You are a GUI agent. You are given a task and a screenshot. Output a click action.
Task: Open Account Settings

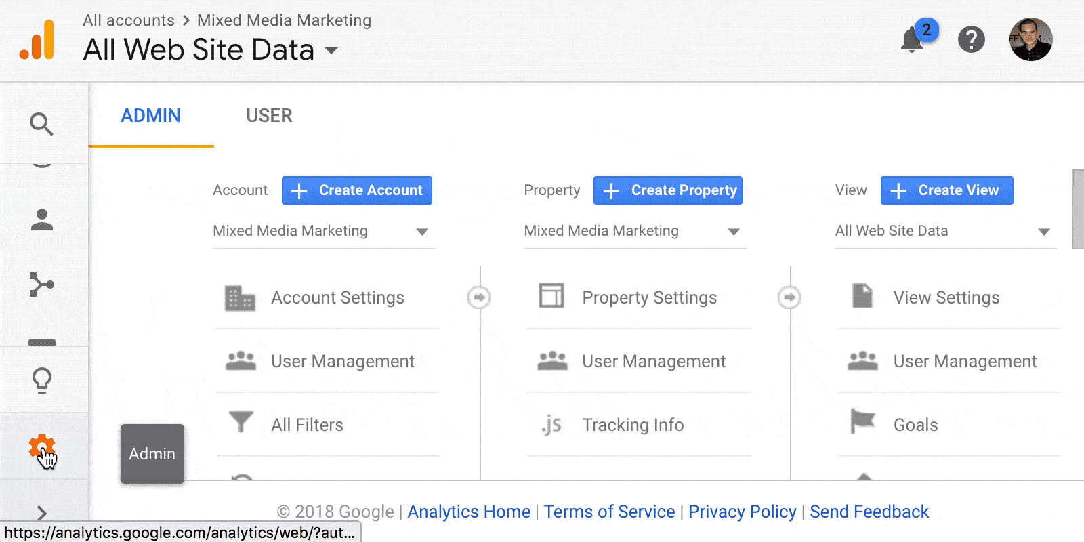tap(337, 298)
